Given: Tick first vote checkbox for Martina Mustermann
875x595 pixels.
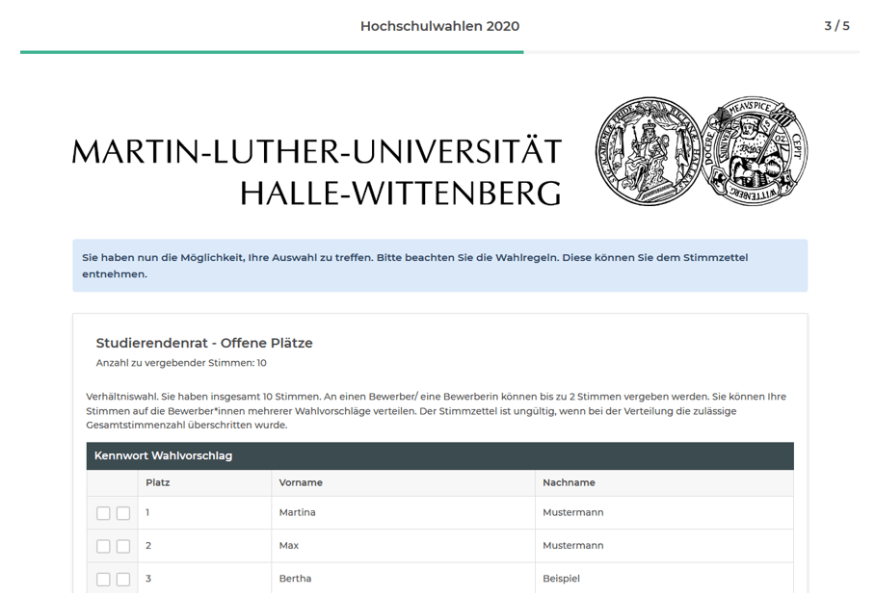Looking at the screenshot, I should click(x=103, y=513).
